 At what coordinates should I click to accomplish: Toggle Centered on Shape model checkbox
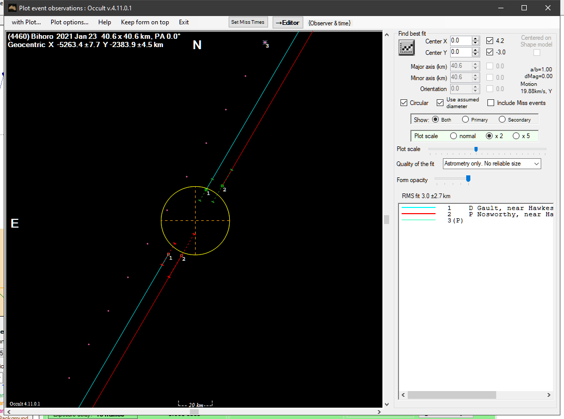coord(537,53)
